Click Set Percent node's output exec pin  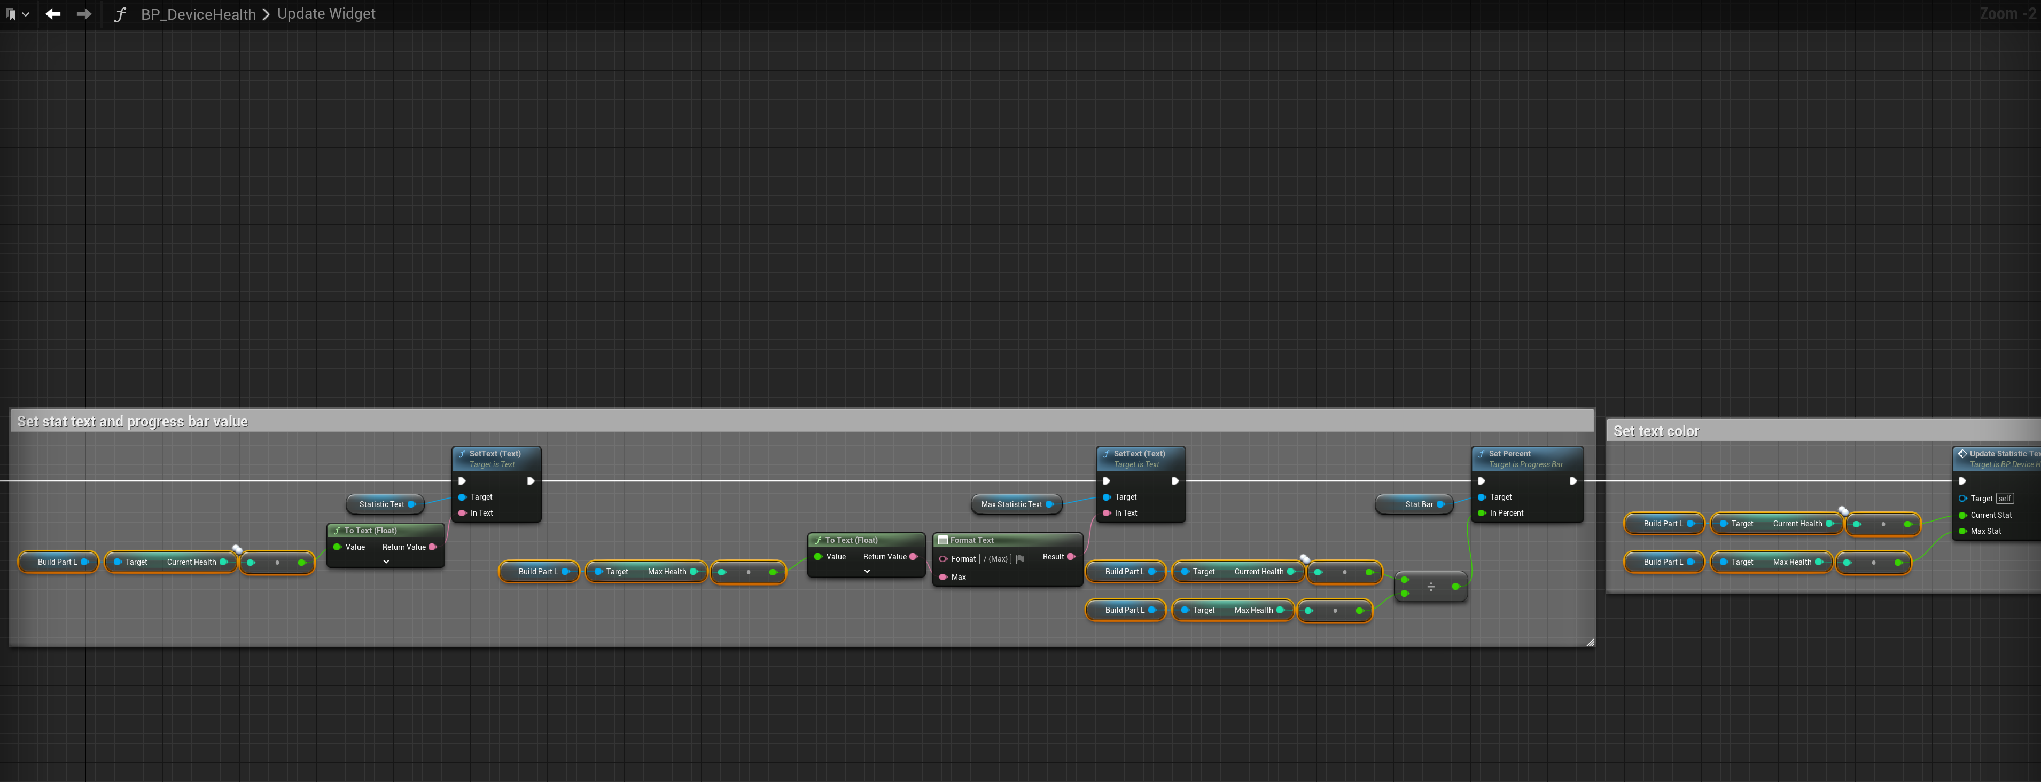pos(1573,481)
